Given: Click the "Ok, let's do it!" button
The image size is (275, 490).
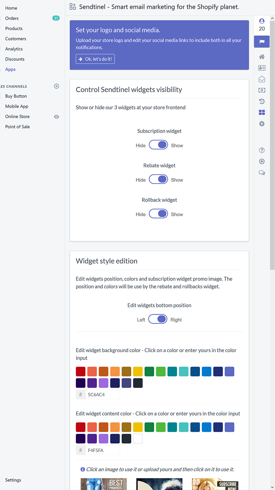Looking at the screenshot, I should click(x=95, y=59).
